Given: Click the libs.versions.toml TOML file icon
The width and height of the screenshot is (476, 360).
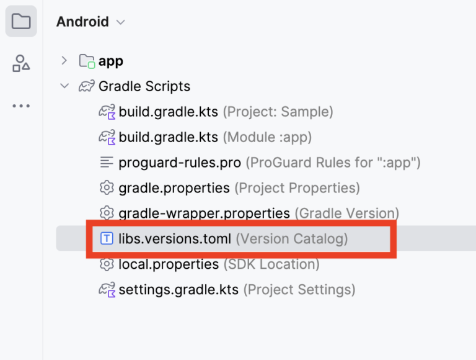Looking at the screenshot, I should coord(107,238).
